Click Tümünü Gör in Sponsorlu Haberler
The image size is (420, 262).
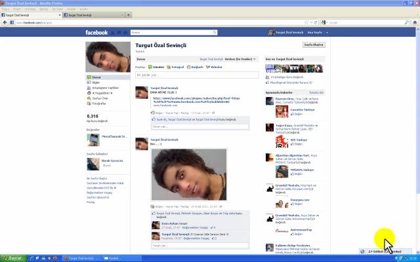pos(316,92)
